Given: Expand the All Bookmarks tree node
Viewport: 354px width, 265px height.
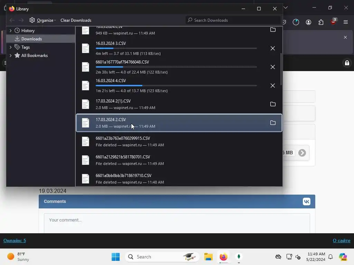Looking at the screenshot, I should pos(10,56).
